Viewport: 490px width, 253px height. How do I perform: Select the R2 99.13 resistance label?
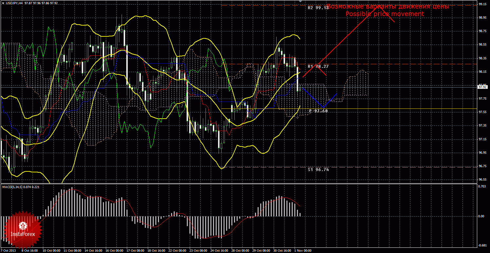[x=318, y=8]
